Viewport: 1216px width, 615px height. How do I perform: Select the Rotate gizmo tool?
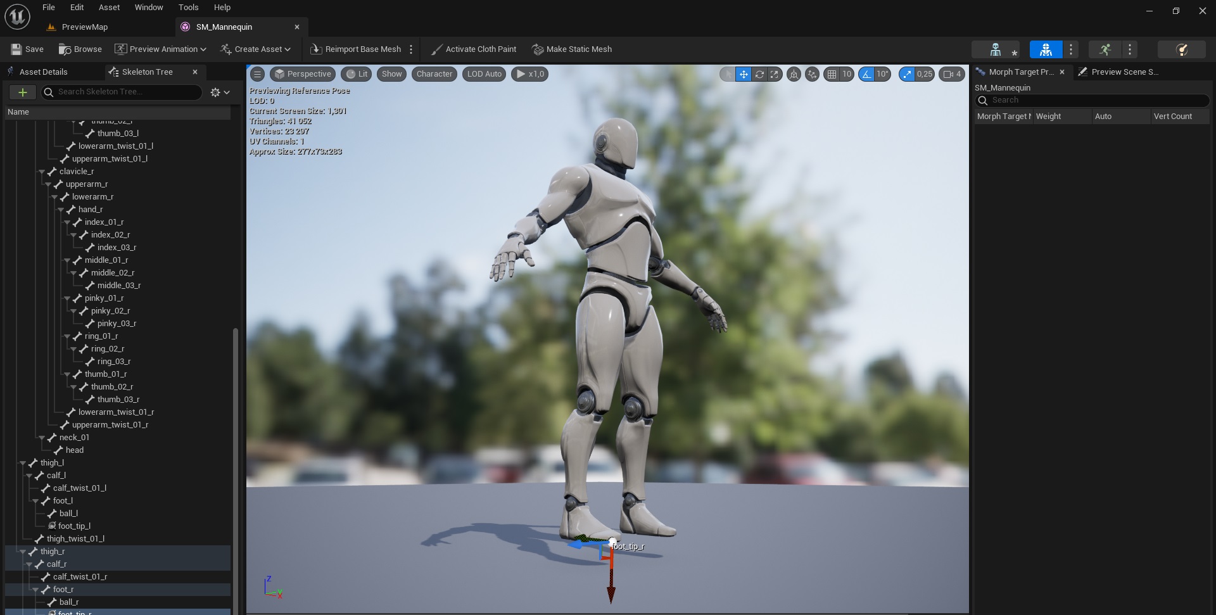click(759, 74)
